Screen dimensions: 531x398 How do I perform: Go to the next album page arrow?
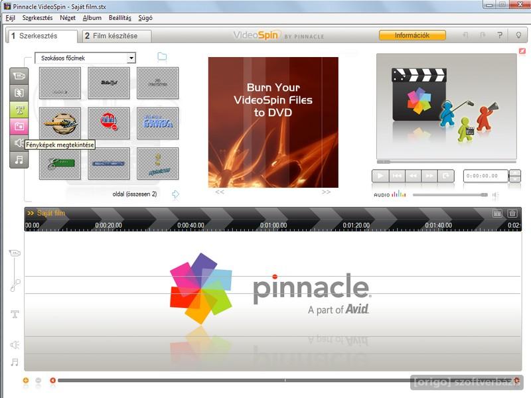[175, 194]
